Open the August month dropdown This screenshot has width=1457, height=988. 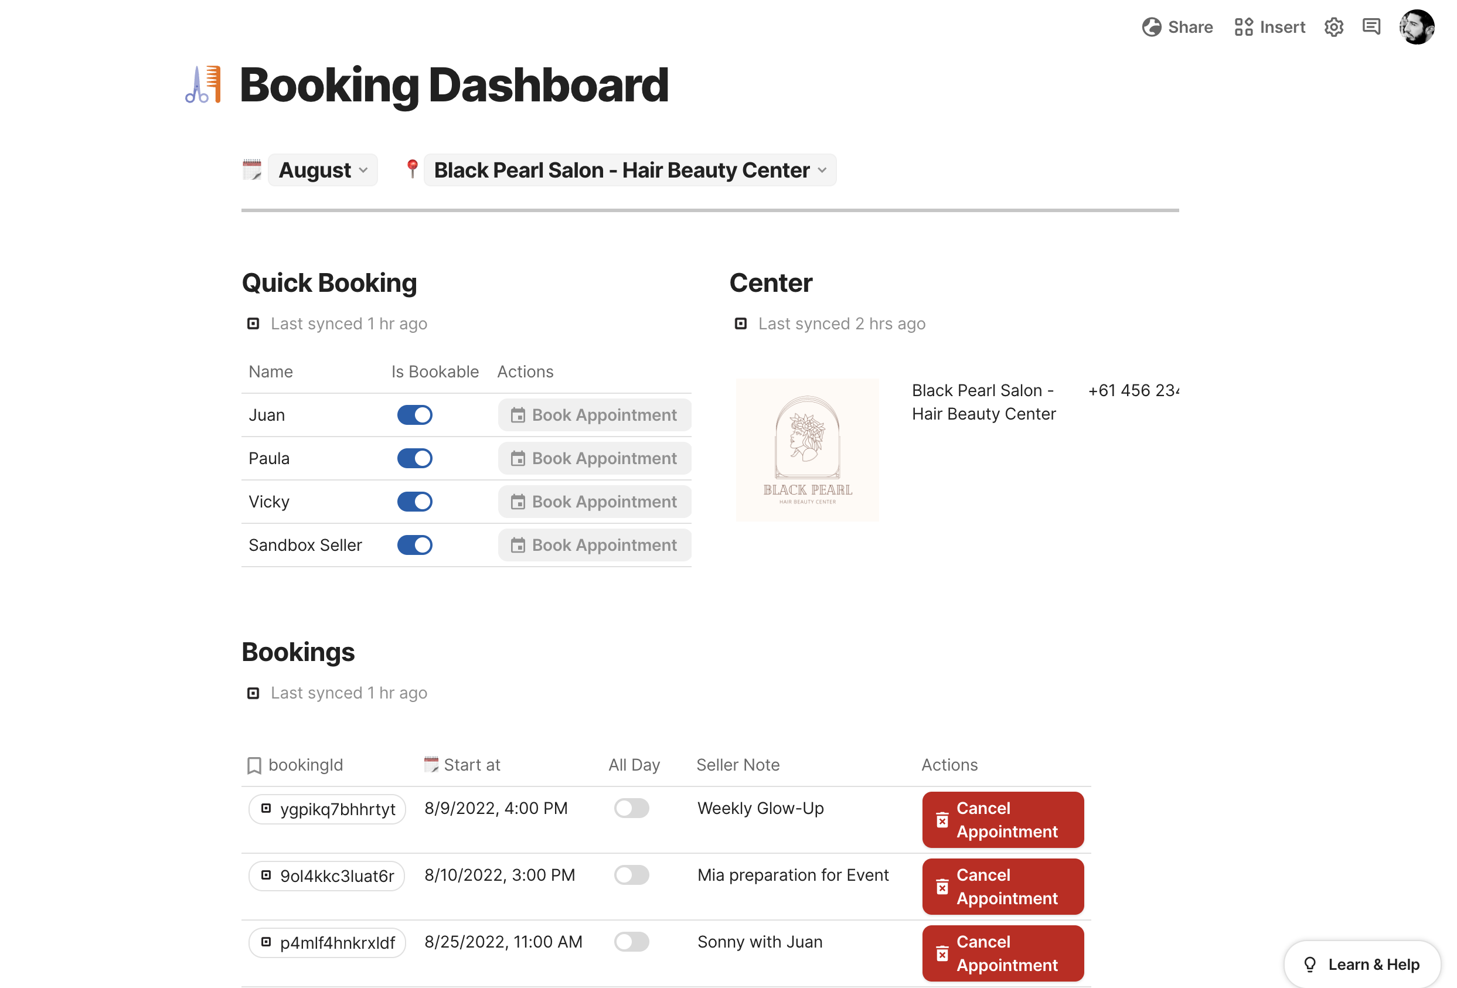click(322, 171)
